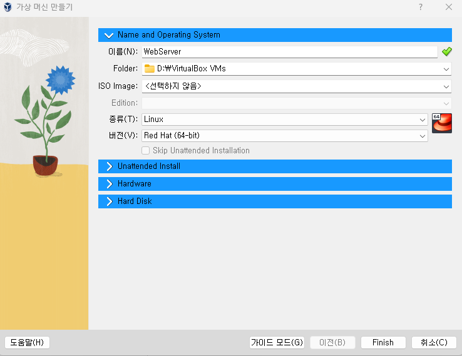The height and width of the screenshot is (356, 462).
Task: Expand the Hard Disk section
Action: 275,201
